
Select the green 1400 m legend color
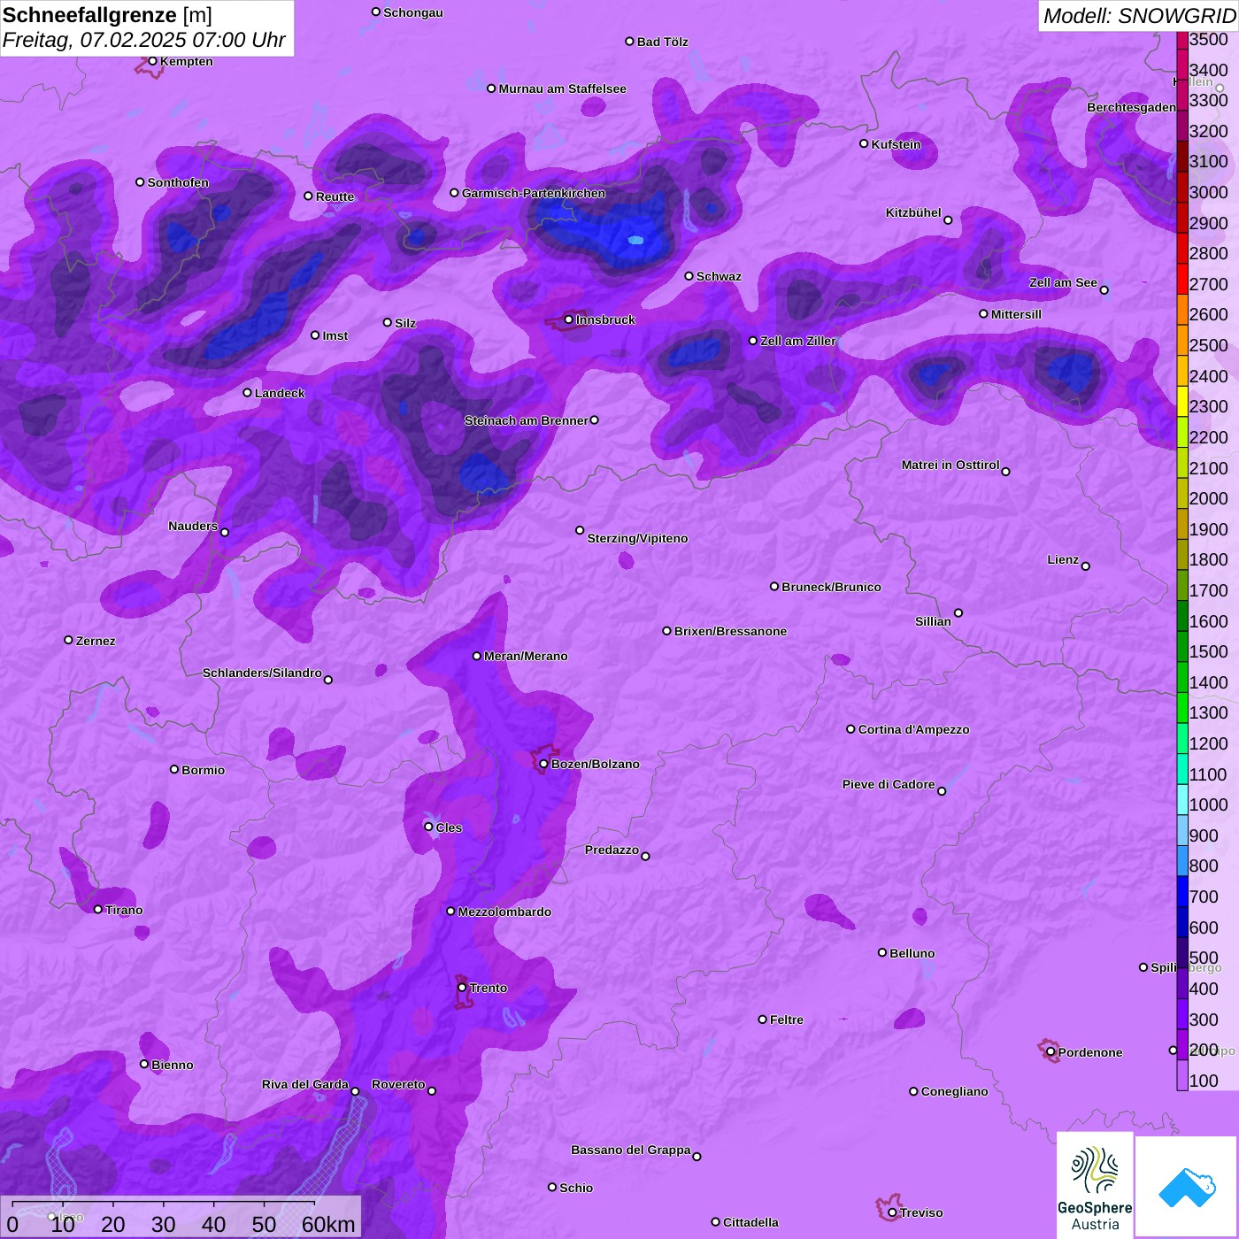(x=1182, y=677)
